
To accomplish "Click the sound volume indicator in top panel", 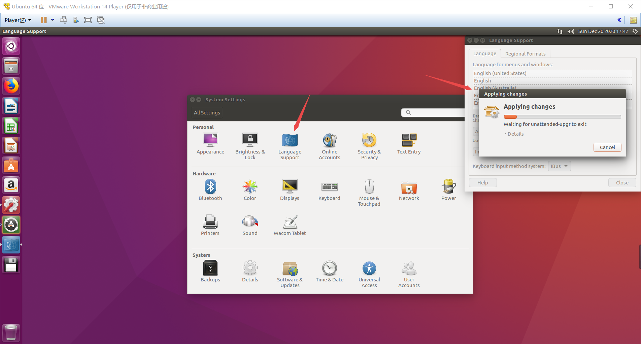I will [570, 31].
